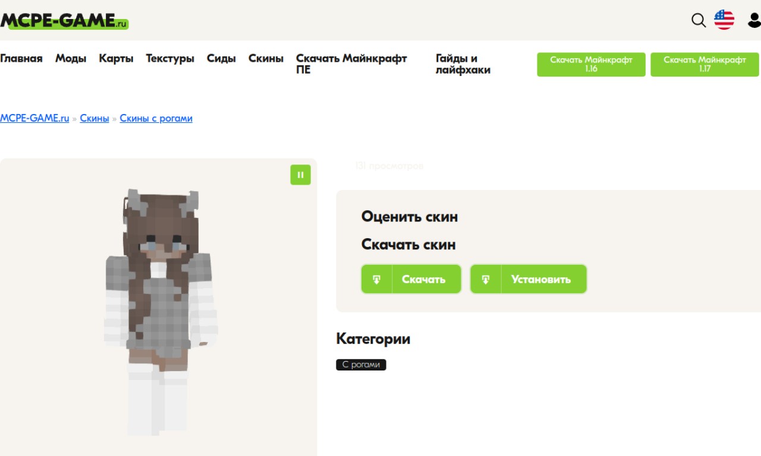Click the install icon on the Установить button

(x=486, y=279)
